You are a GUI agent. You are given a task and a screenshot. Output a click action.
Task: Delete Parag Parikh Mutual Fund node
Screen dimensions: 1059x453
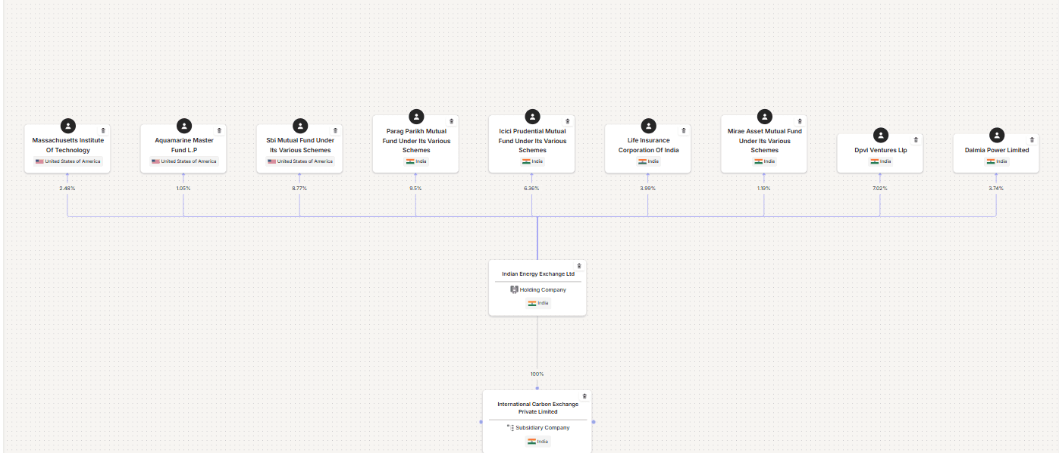pyautogui.click(x=451, y=120)
